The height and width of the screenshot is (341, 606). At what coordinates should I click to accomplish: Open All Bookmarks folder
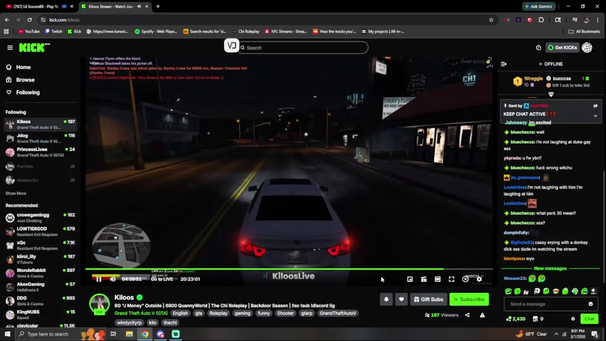584,31
